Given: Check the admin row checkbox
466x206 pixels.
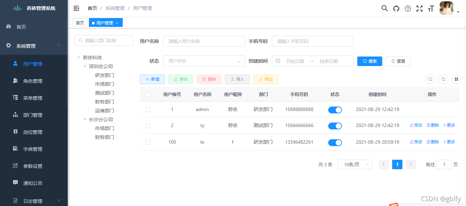Looking at the screenshot, I should pyautogui.click(x=148, y=110).
